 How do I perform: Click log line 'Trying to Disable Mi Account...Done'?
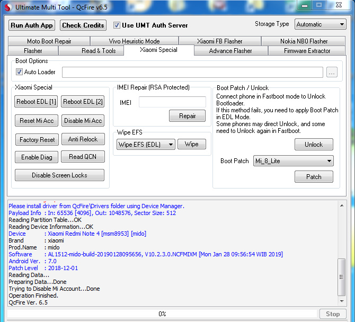(x=54, y=289)
